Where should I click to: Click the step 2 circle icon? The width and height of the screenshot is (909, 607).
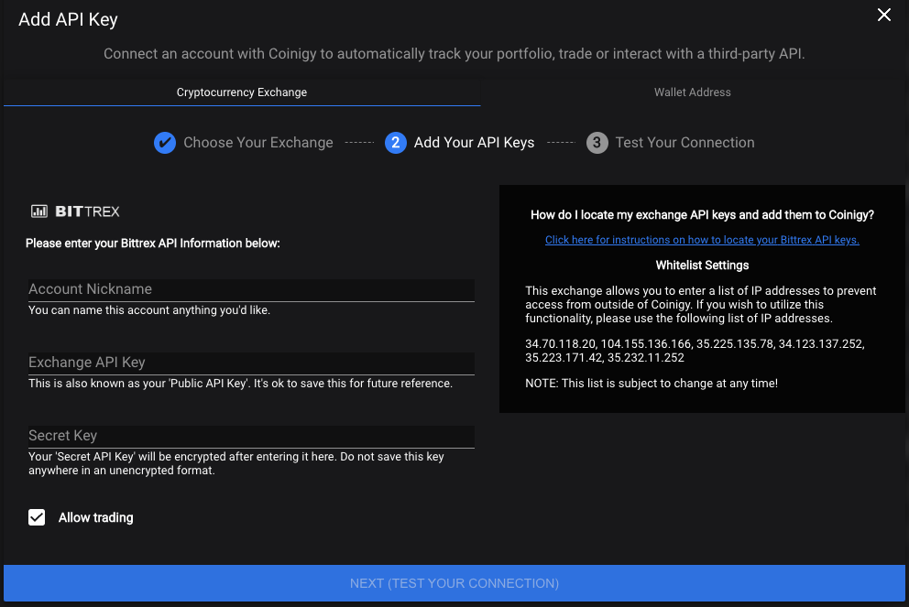[x=395, y=143]
